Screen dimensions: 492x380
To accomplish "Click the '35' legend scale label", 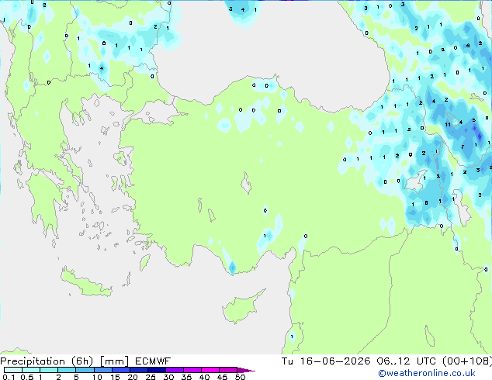I will pos(186,377).
